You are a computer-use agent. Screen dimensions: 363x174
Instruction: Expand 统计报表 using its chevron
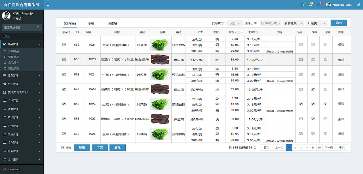coord(40,160)
